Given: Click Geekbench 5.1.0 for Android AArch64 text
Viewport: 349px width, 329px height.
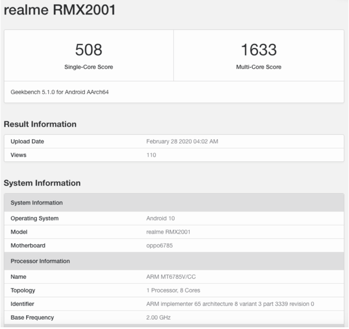Looking at the screenshot, I should pos(60,92).
